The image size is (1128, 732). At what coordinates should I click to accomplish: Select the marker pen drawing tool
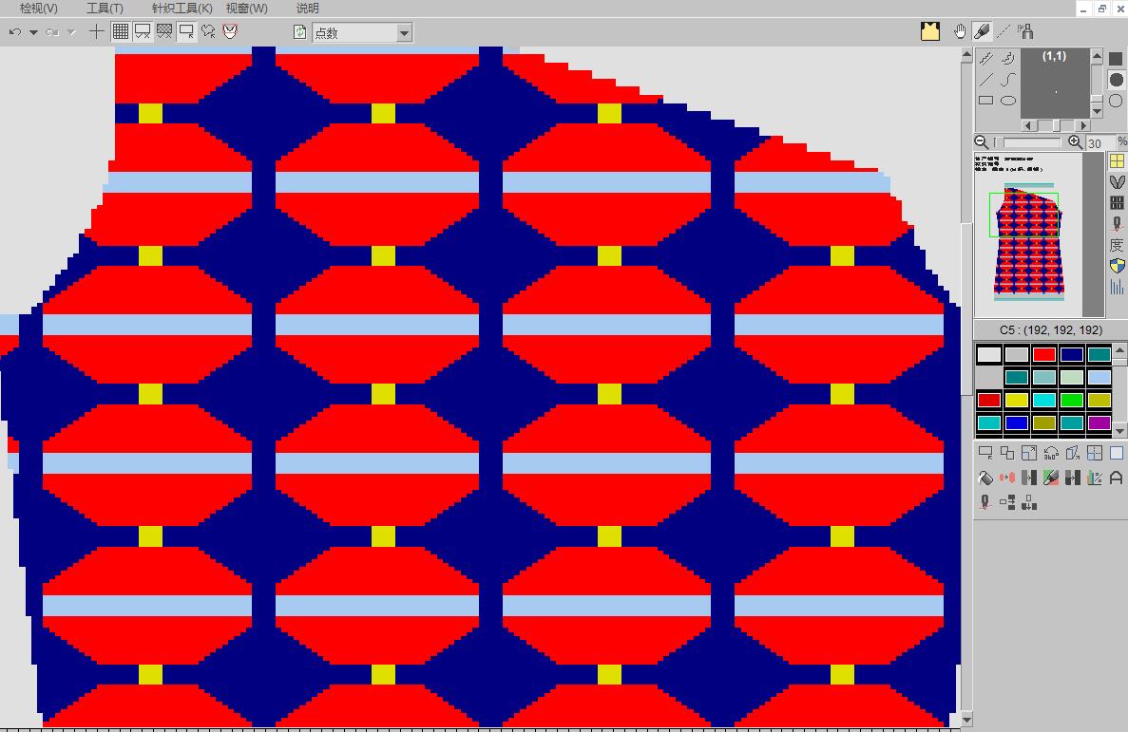pyautogui.click(x=982, y=31)
